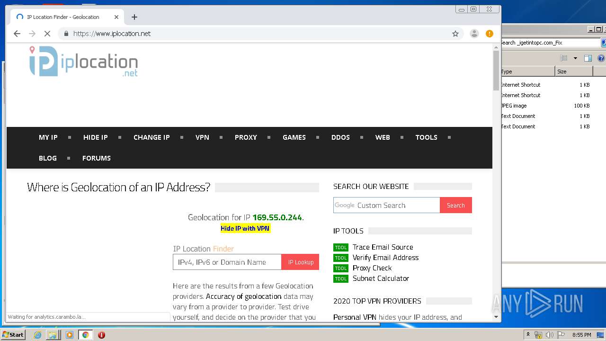606x341 pixels.
Task: Click the iplocation.net logo
Action: (x=84, y=61)
